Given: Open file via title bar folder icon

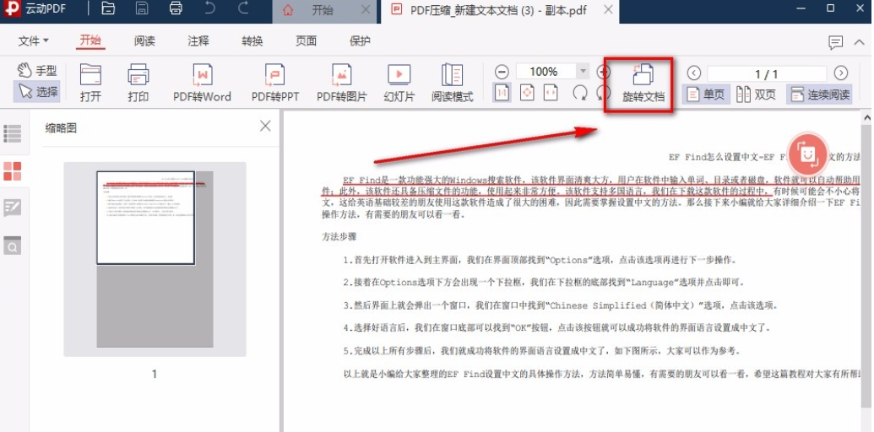Looking at the screenshot, I should pos(109,9).
